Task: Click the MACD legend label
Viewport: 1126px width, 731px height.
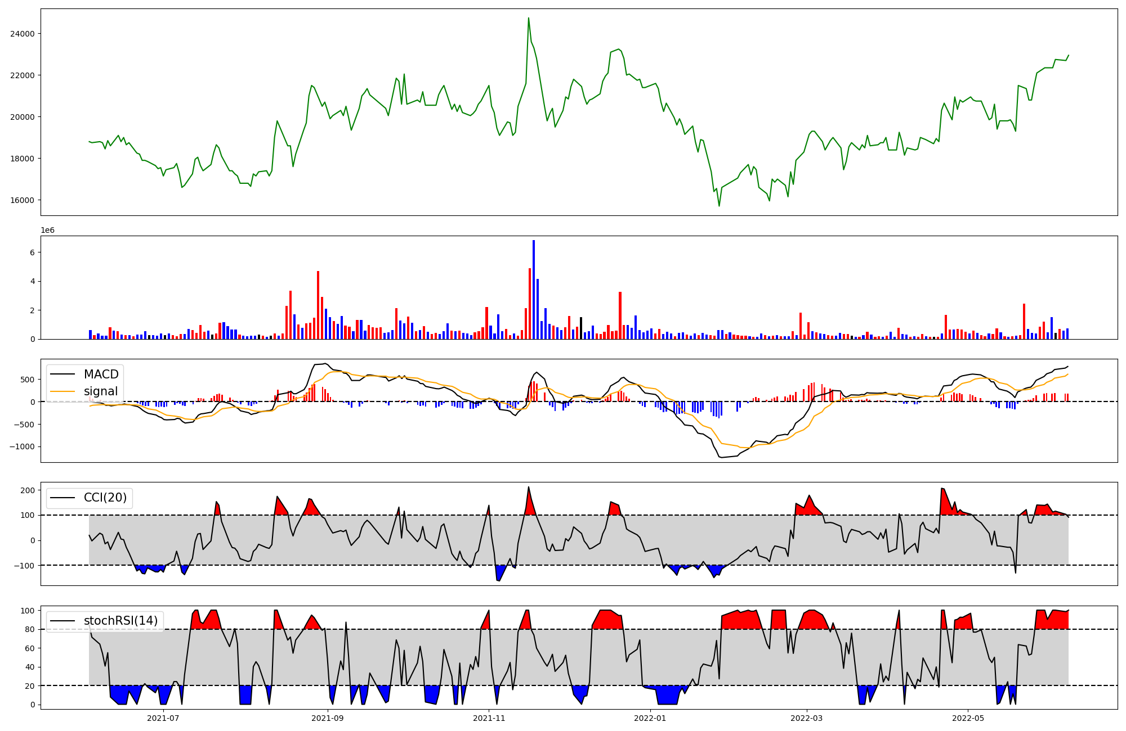Action: 101,374
